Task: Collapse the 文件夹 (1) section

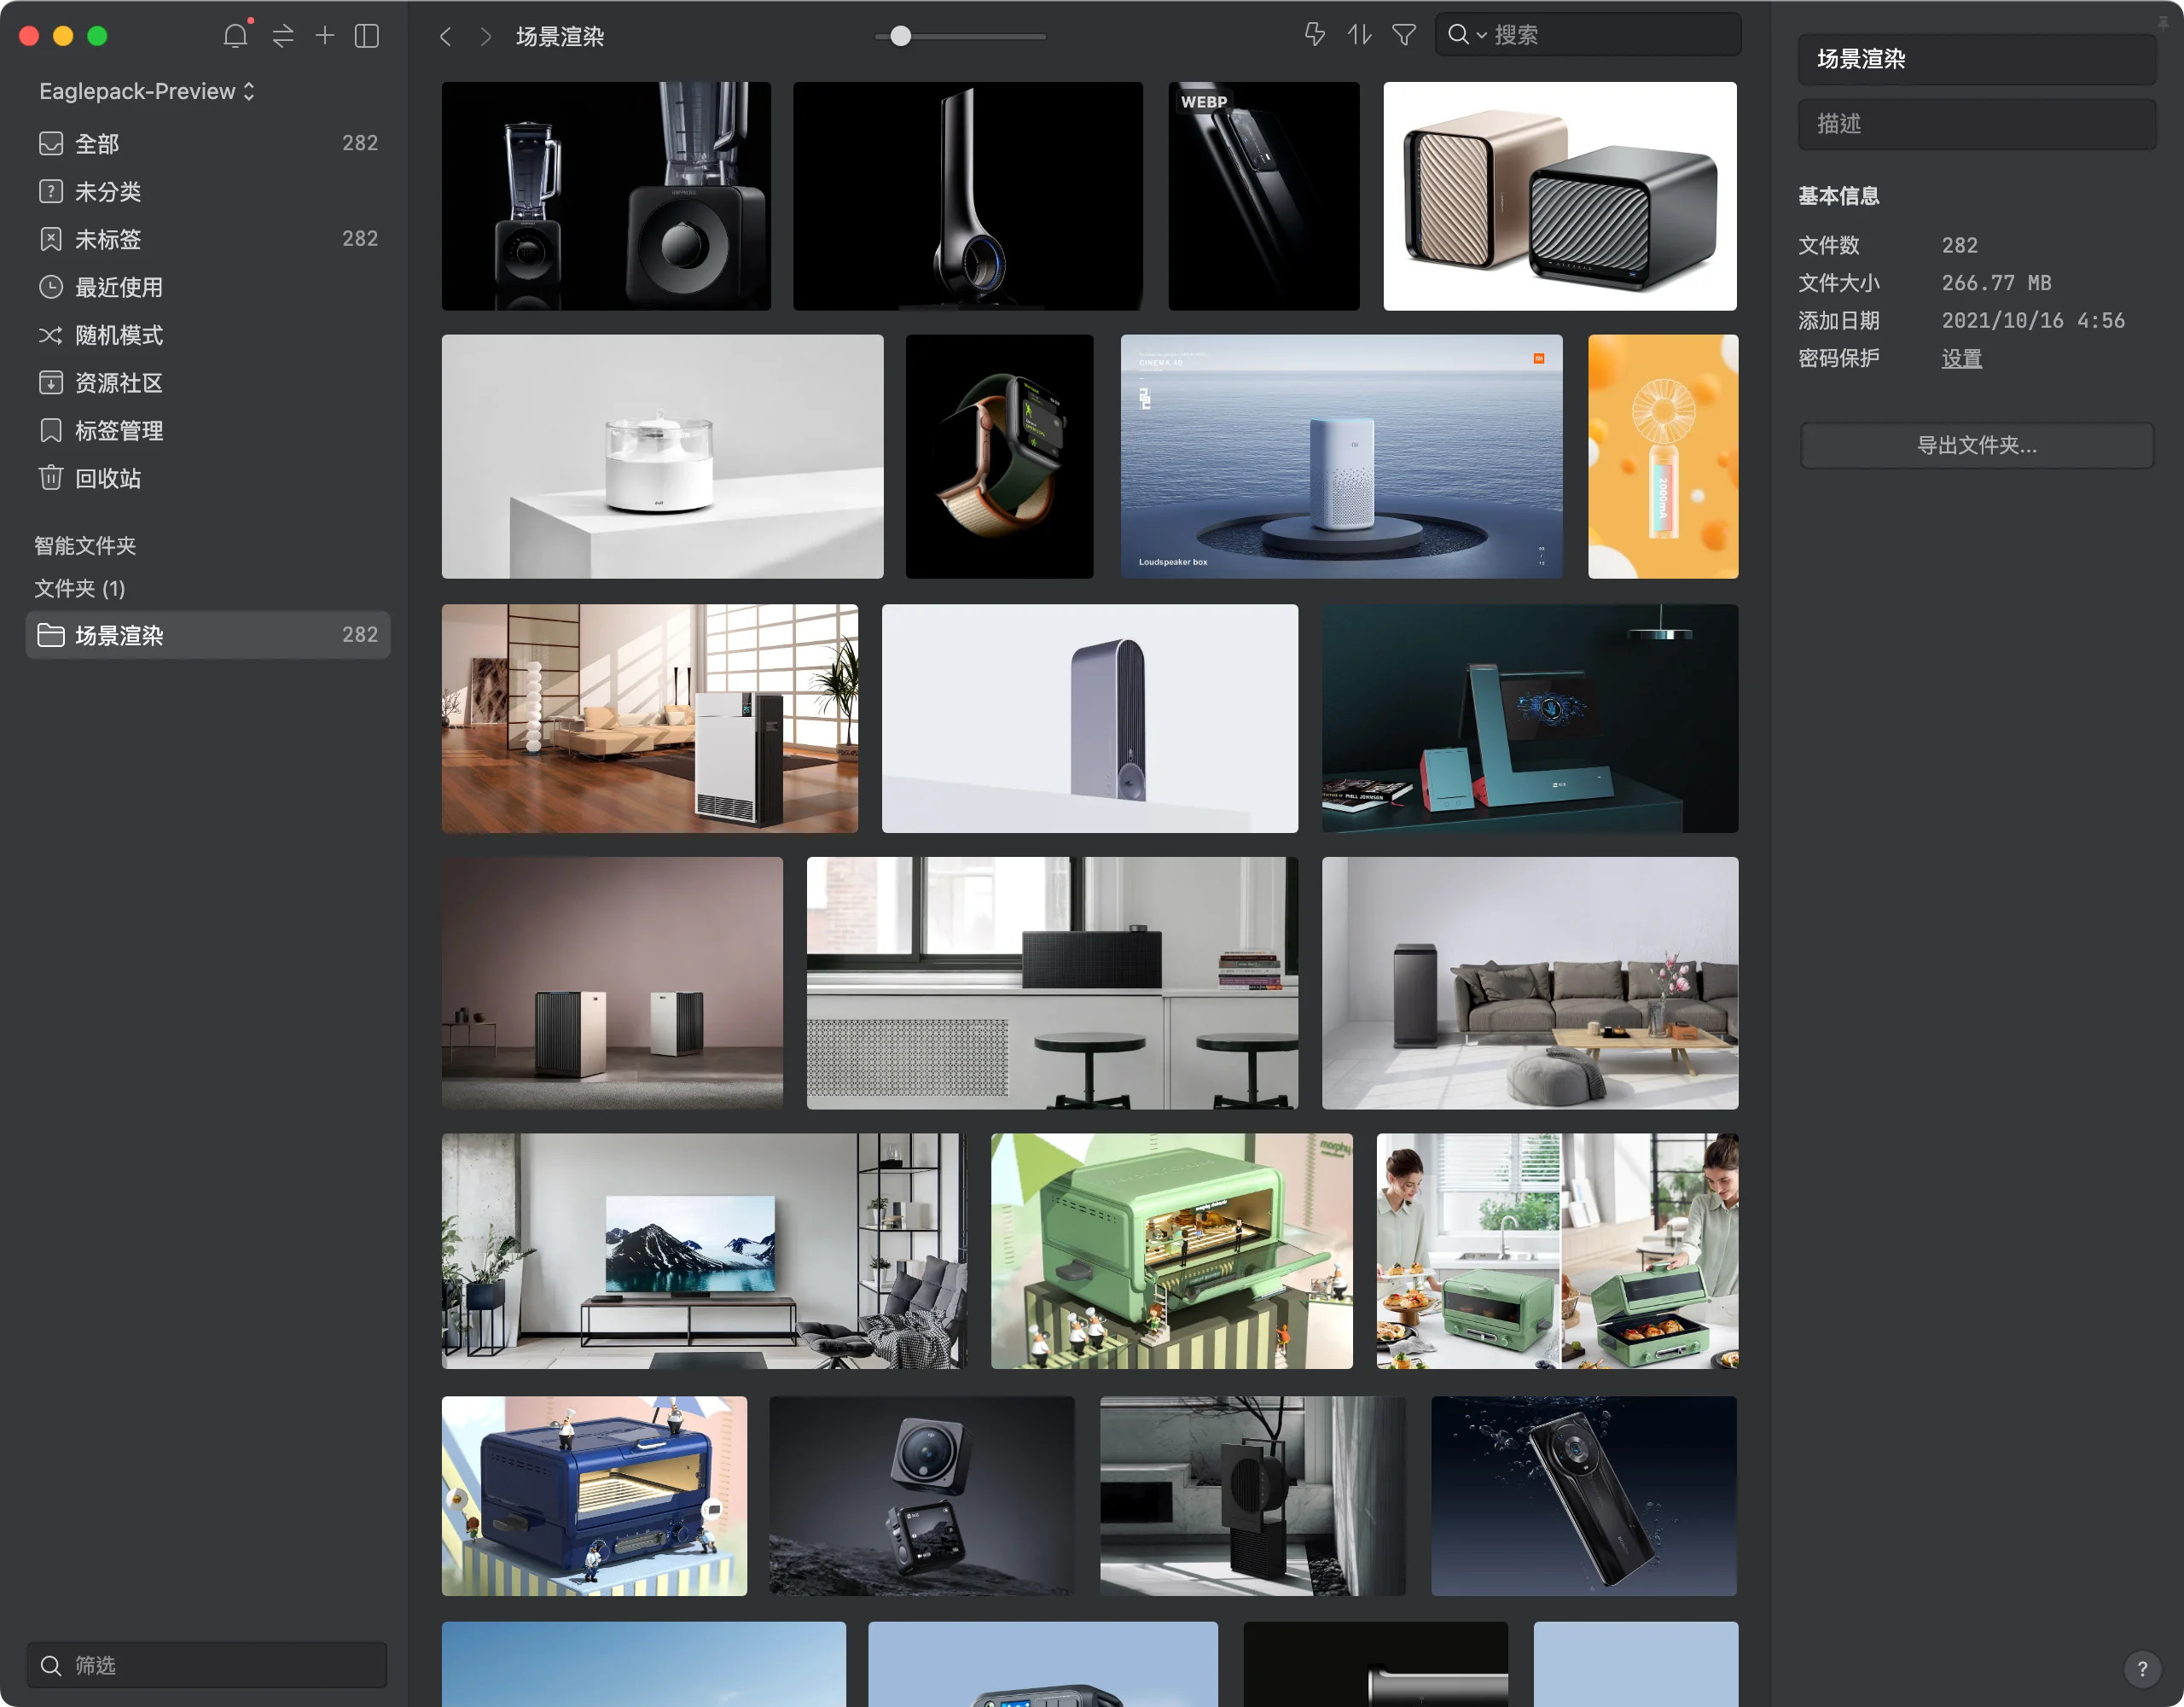Action: pos(79,588)
